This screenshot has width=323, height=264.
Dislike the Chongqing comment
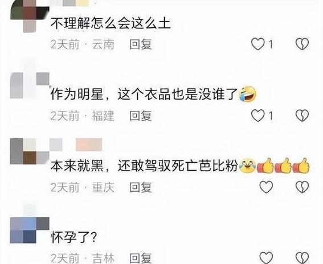[x=302, y=187]
